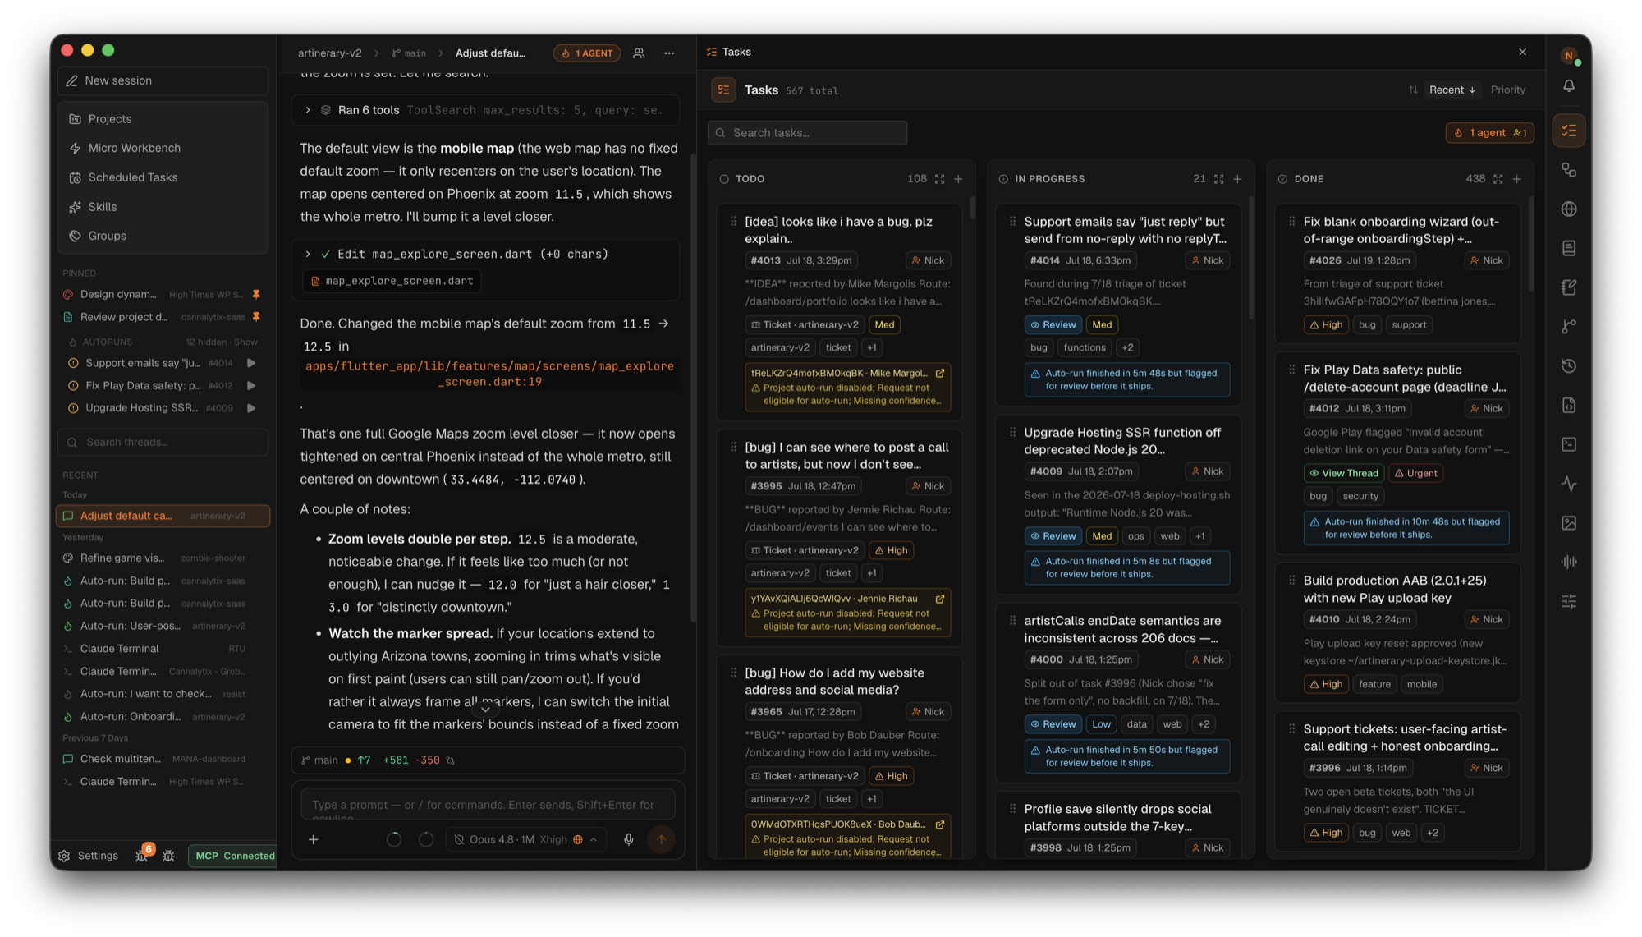Open Micro Workbench in the sidebar
This screenshot has width=1642, height=937.
163,149
